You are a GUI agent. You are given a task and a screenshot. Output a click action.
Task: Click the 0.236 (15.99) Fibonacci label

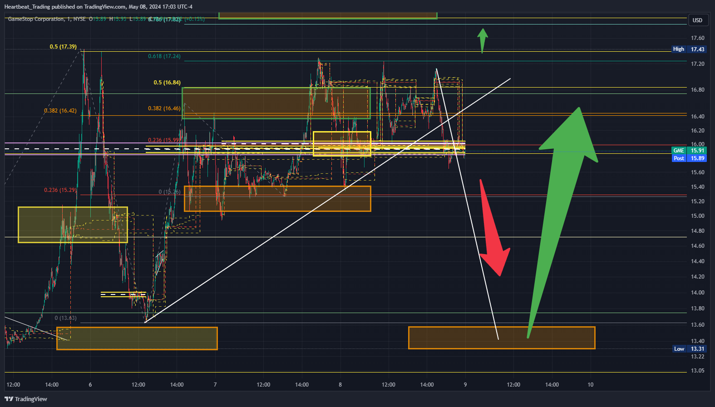[x=163, y=140]
